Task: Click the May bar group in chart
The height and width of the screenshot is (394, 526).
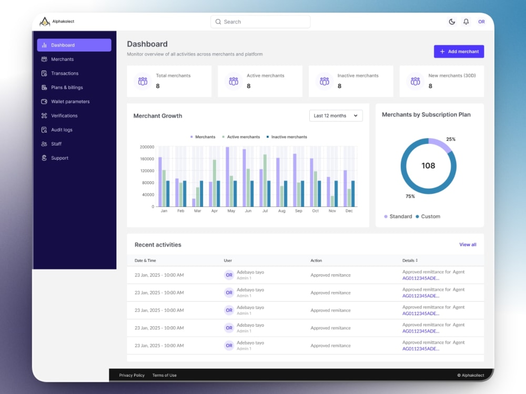Action: tap(231, 177)
